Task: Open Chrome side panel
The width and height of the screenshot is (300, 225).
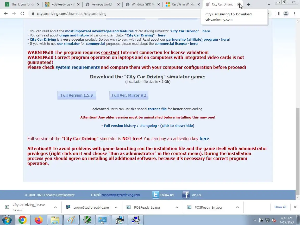Action: [x=277, y=14]
